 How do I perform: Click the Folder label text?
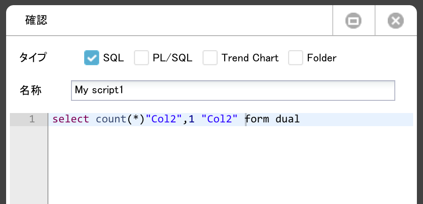click(x=322, y=58)
